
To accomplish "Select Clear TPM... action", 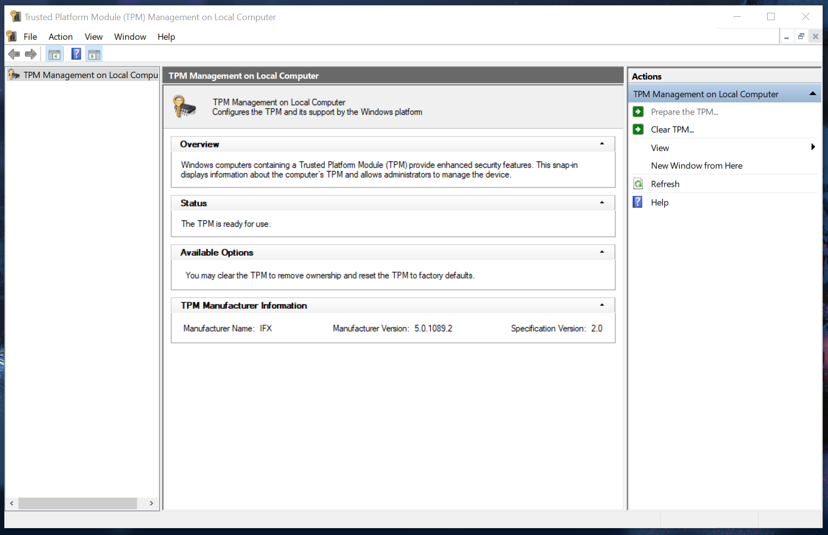I will (x=672, y=130).
